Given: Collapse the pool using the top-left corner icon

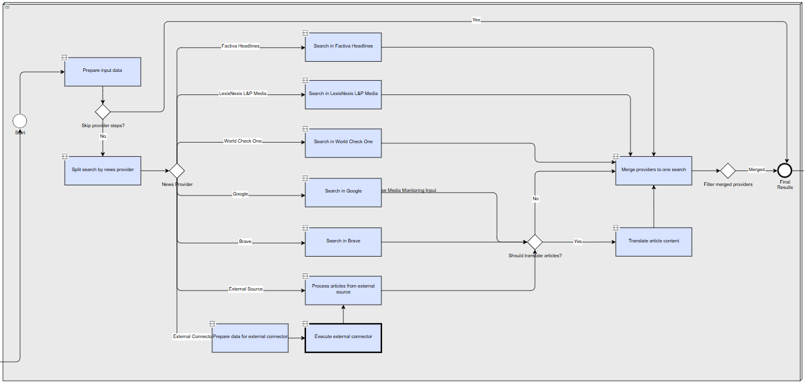Looking at the screenshot, I should (x=7, y=7).
